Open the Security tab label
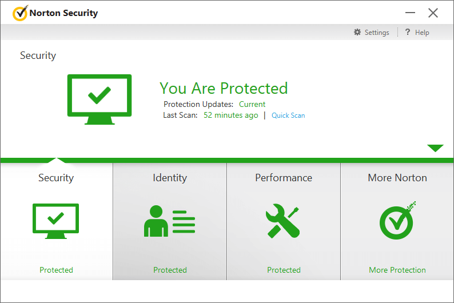454x303 pixels. point(56,177)
